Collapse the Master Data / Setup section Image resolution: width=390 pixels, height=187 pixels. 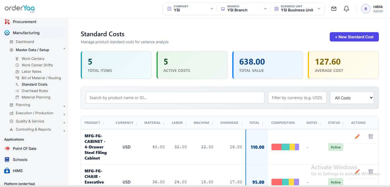point(64,49)
